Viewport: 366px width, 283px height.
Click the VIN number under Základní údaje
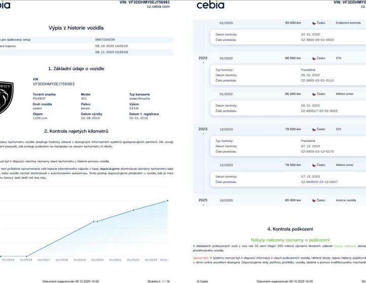click(x=53, y=84)
